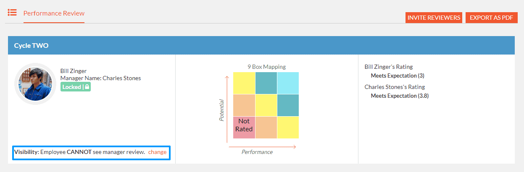
Task: Click the Cycle TWO header bar
Action: tap(261, 45)
